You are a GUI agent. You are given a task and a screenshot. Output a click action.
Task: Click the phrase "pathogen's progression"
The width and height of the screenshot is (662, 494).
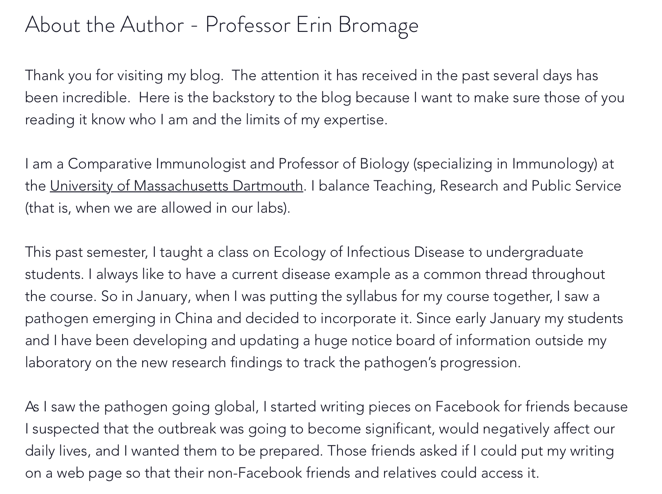pyautogui.click(x=442, y=362)
